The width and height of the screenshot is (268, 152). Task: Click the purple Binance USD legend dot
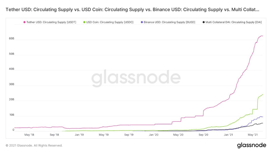point(142,22)
